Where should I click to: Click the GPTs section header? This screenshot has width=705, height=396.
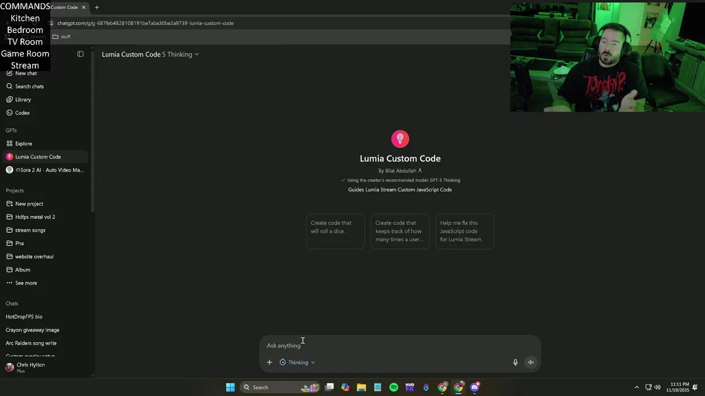coord(12,130)
